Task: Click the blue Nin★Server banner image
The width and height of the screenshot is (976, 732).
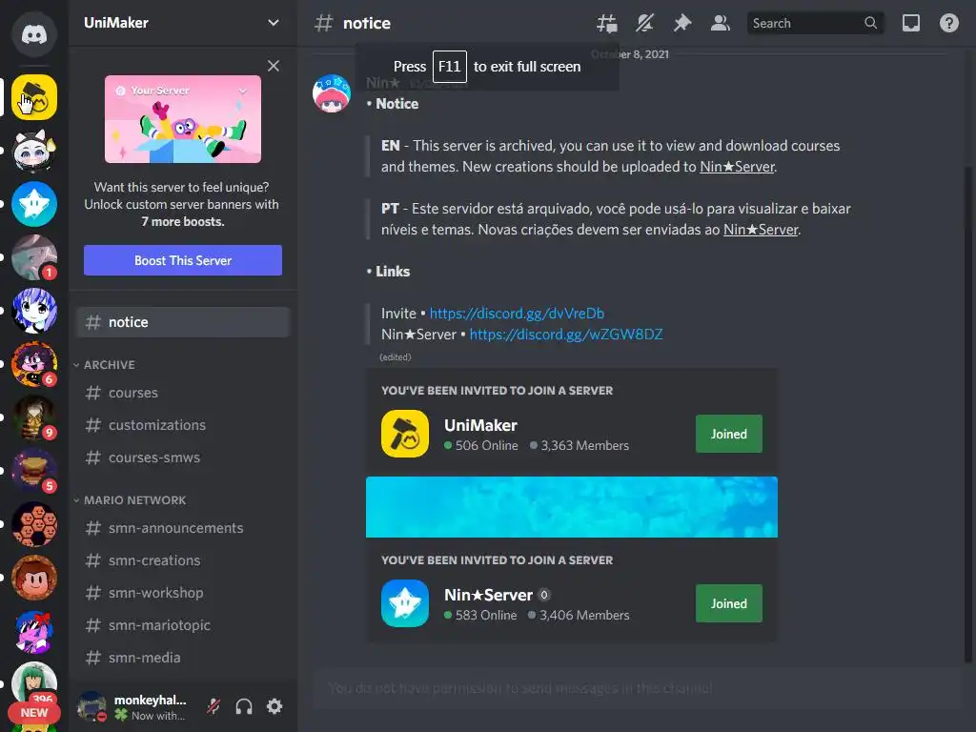Action: coord(572,507)
